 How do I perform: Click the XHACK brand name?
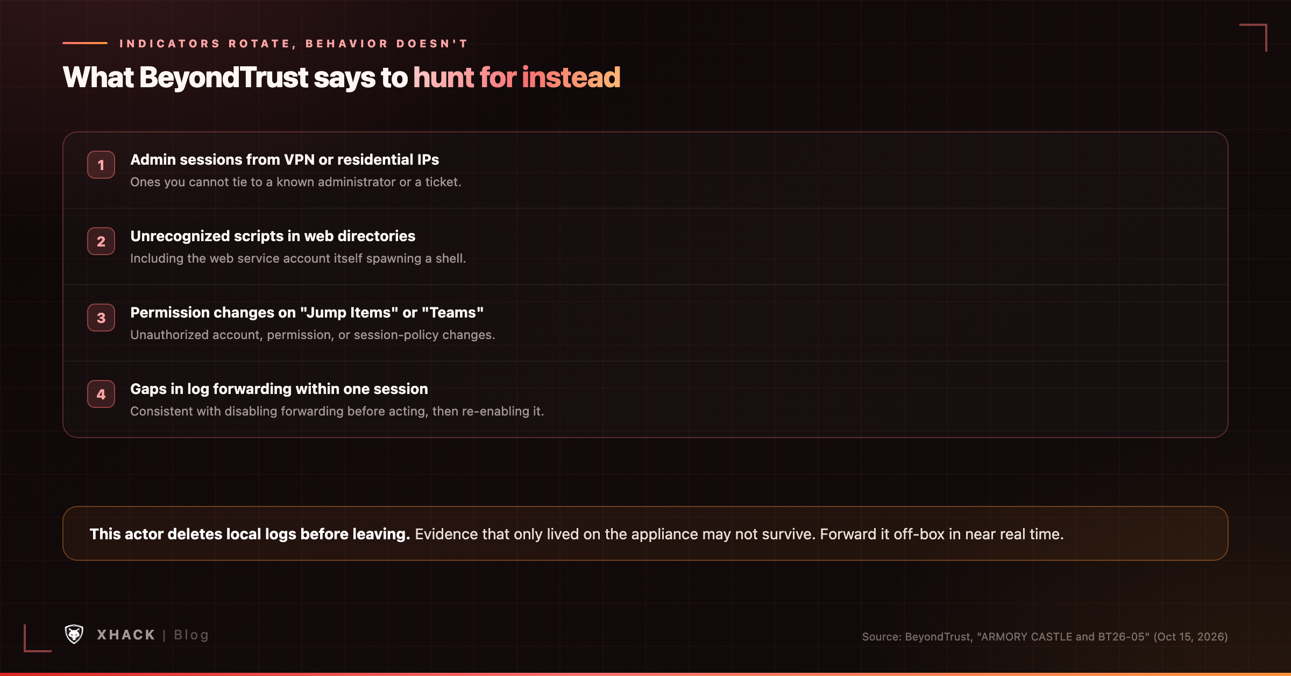tap(126, 635)
